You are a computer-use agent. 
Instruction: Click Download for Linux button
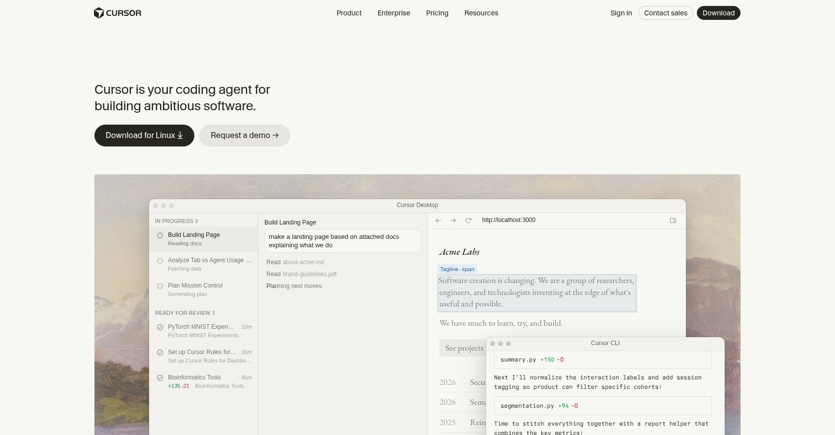(144, 136)
